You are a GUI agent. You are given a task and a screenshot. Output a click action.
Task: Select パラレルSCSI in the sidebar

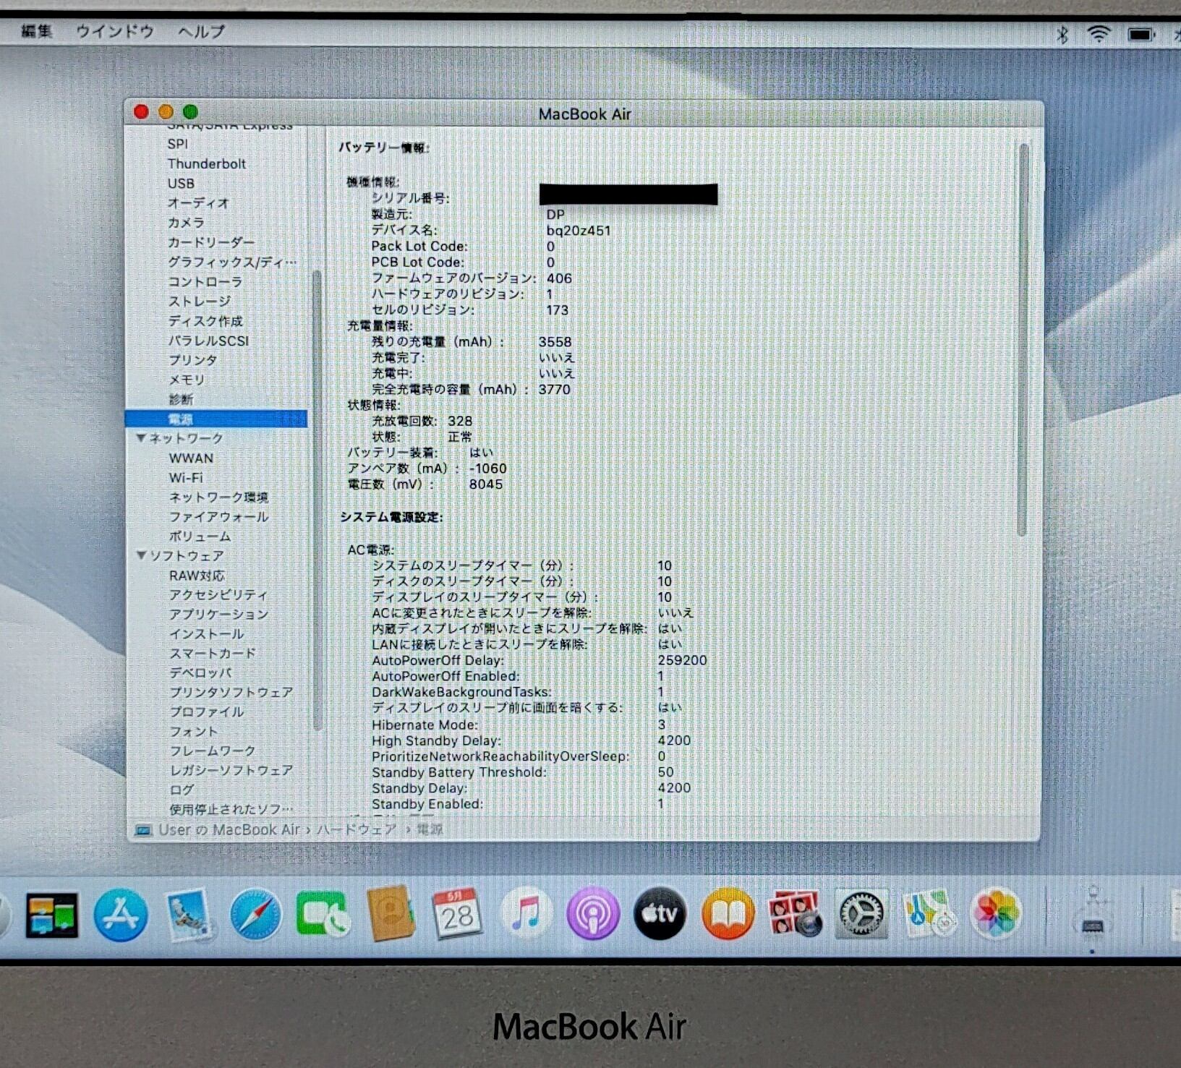point(208,340)
